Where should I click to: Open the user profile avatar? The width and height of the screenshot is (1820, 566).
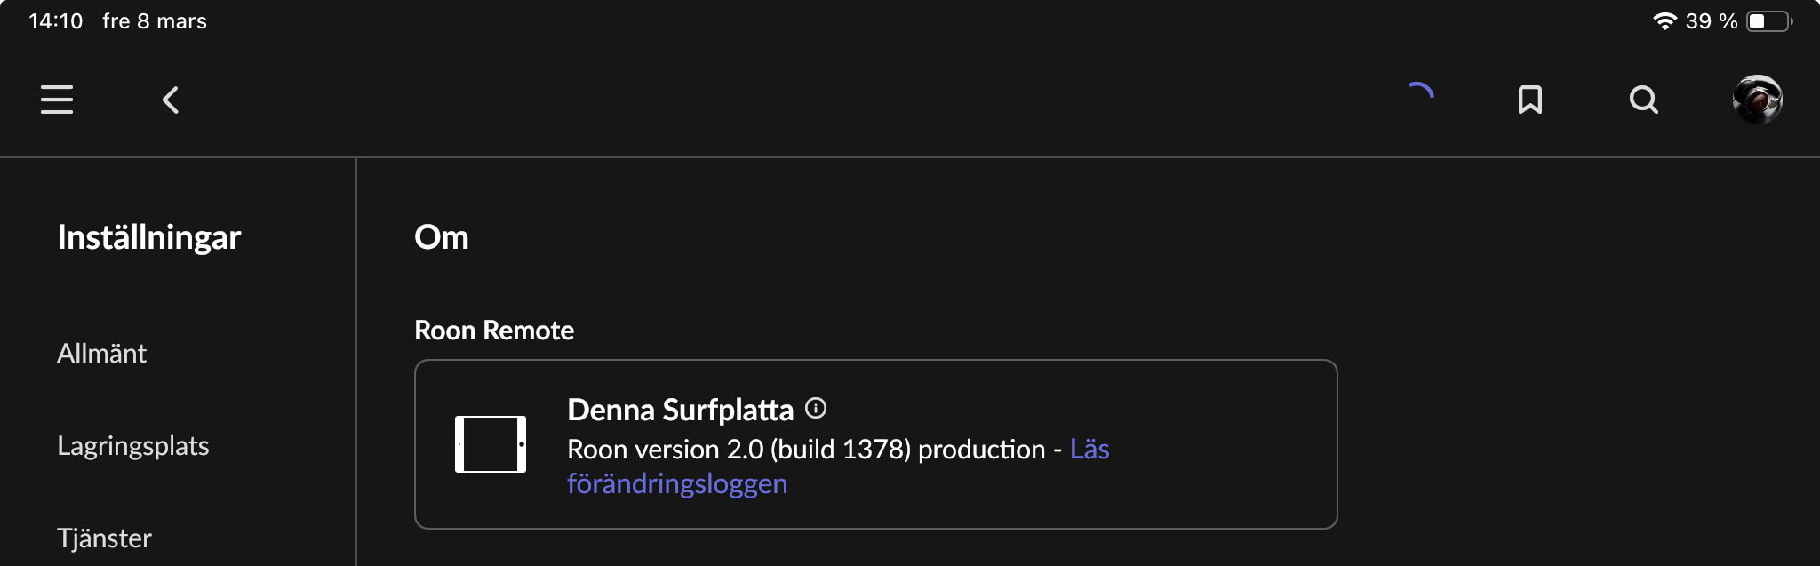1758,100
